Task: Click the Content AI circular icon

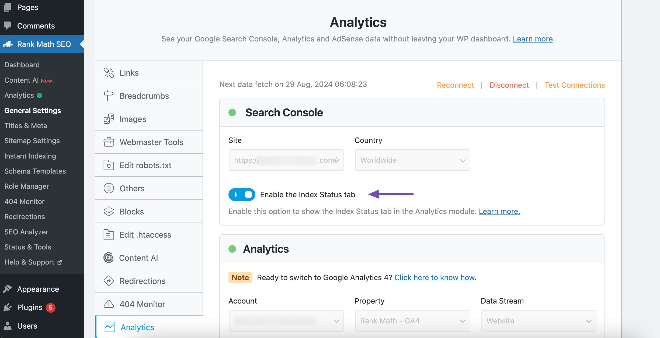Action: [x=109, y=258]
